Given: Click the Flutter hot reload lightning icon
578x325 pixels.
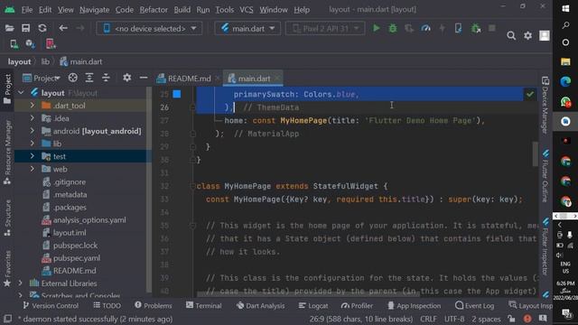Looking at the screenshot, I should coord(442,28).
